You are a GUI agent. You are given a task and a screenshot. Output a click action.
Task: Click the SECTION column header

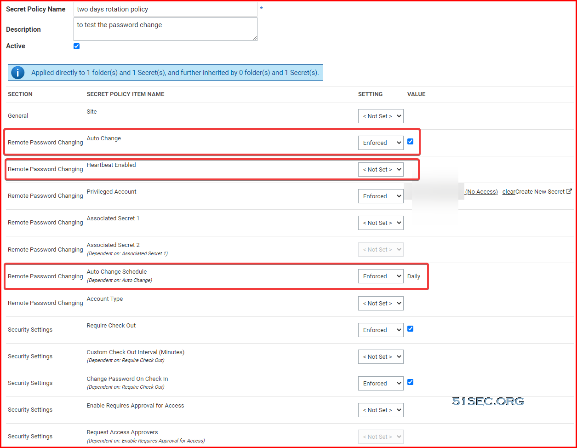[x=20, y=94]
